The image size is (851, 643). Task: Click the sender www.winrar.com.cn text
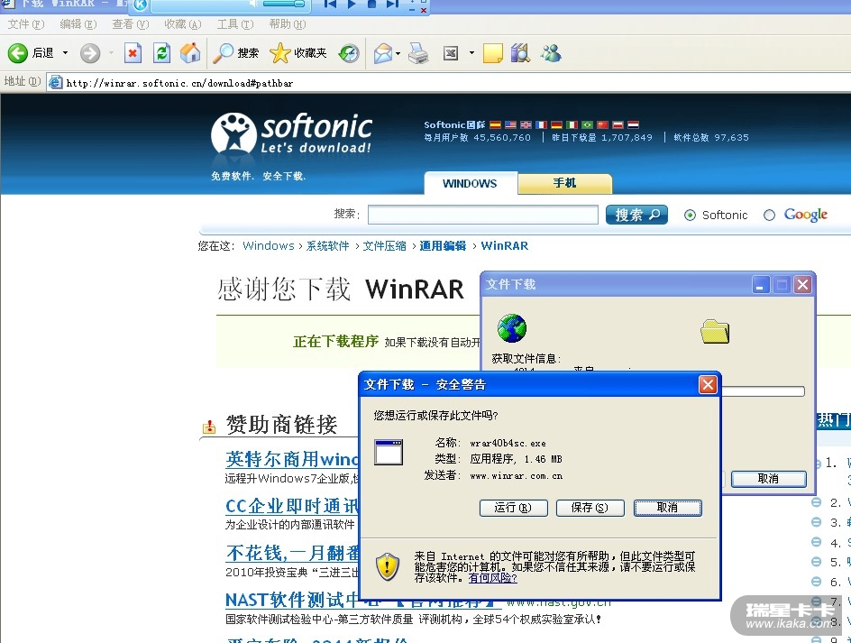point(517,476)
